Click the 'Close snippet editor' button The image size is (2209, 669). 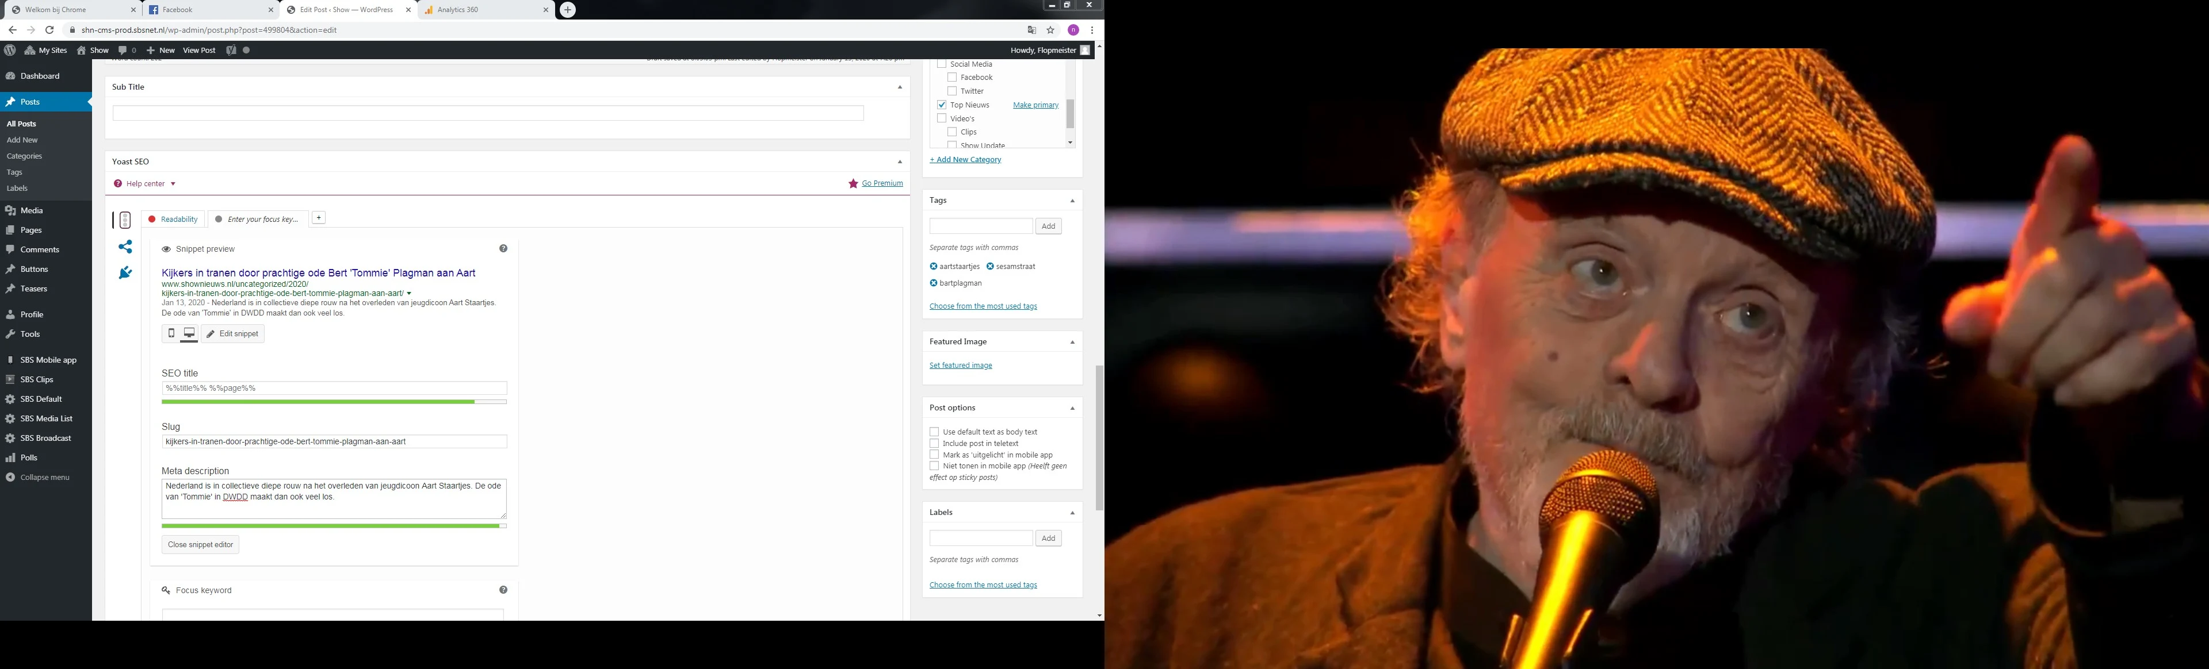coord(200,544)
